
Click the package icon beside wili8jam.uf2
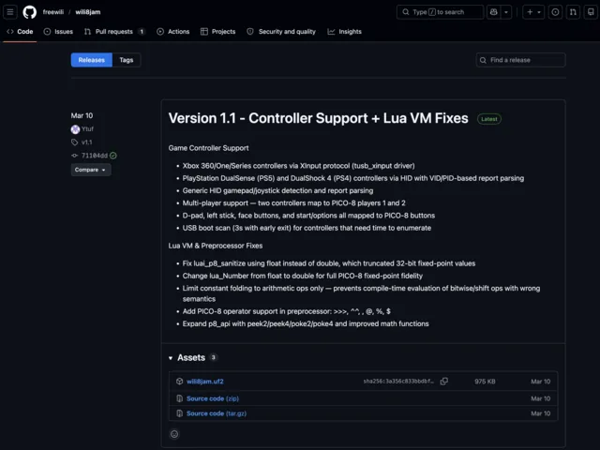(x=179, y=382)
